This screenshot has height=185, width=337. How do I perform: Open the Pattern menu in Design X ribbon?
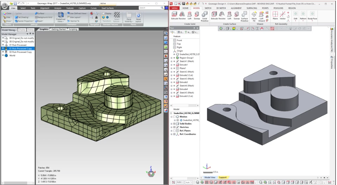303,16
